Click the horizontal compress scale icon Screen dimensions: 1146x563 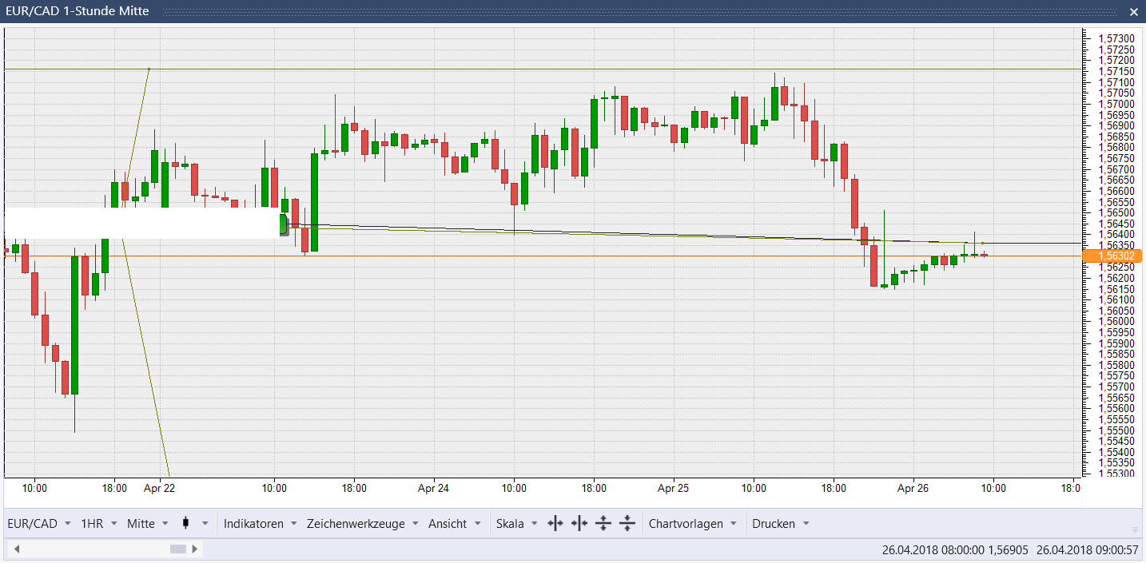click(x=579, y=524)
